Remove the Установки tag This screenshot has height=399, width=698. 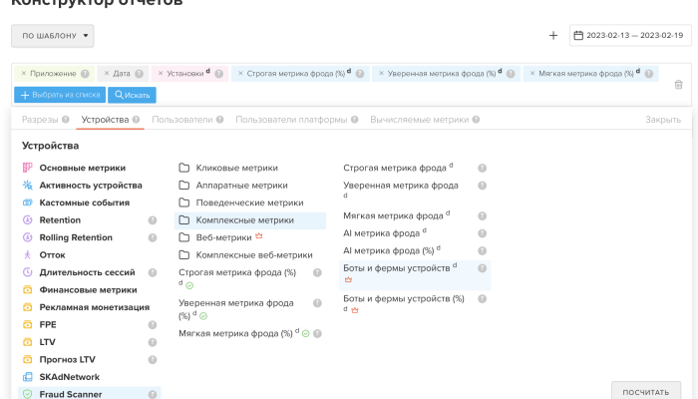[x=160, y=73]
